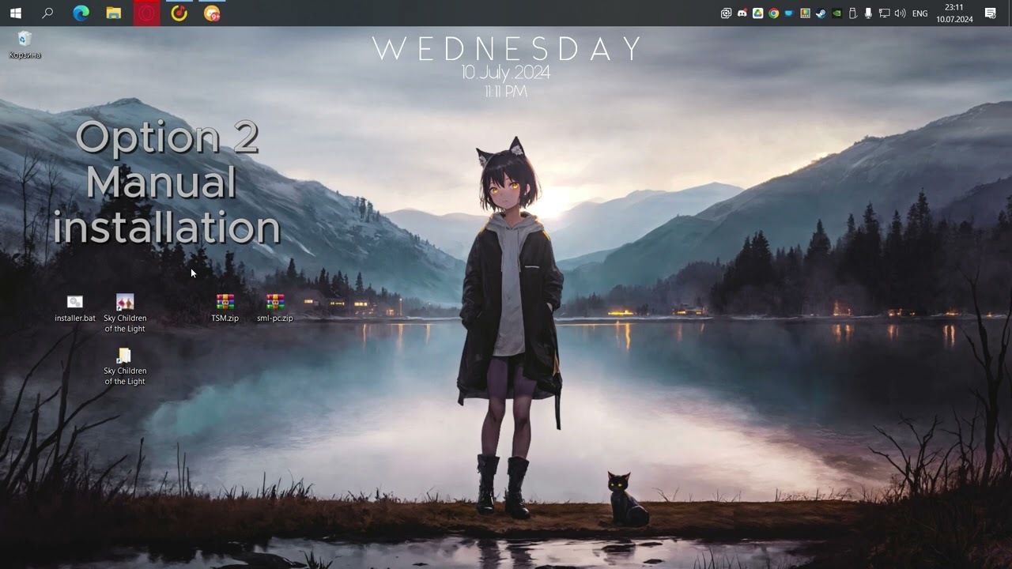Open File Explorer from taskbar
This screenshot has height=569, width=1012.
[x=114, y=13]
